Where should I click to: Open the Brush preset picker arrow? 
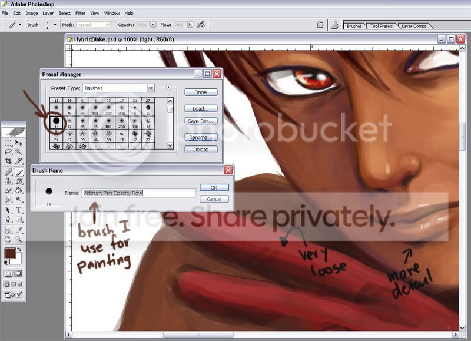[55, 25]
